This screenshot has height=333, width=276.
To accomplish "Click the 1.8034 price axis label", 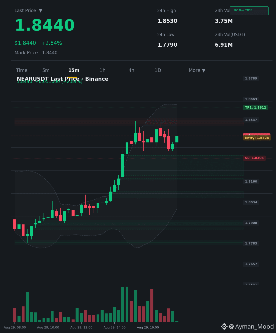I will click(251, 202).
